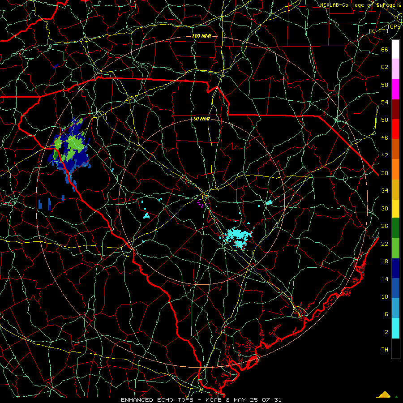Click the KCAE station identifier

pos(213,400)
